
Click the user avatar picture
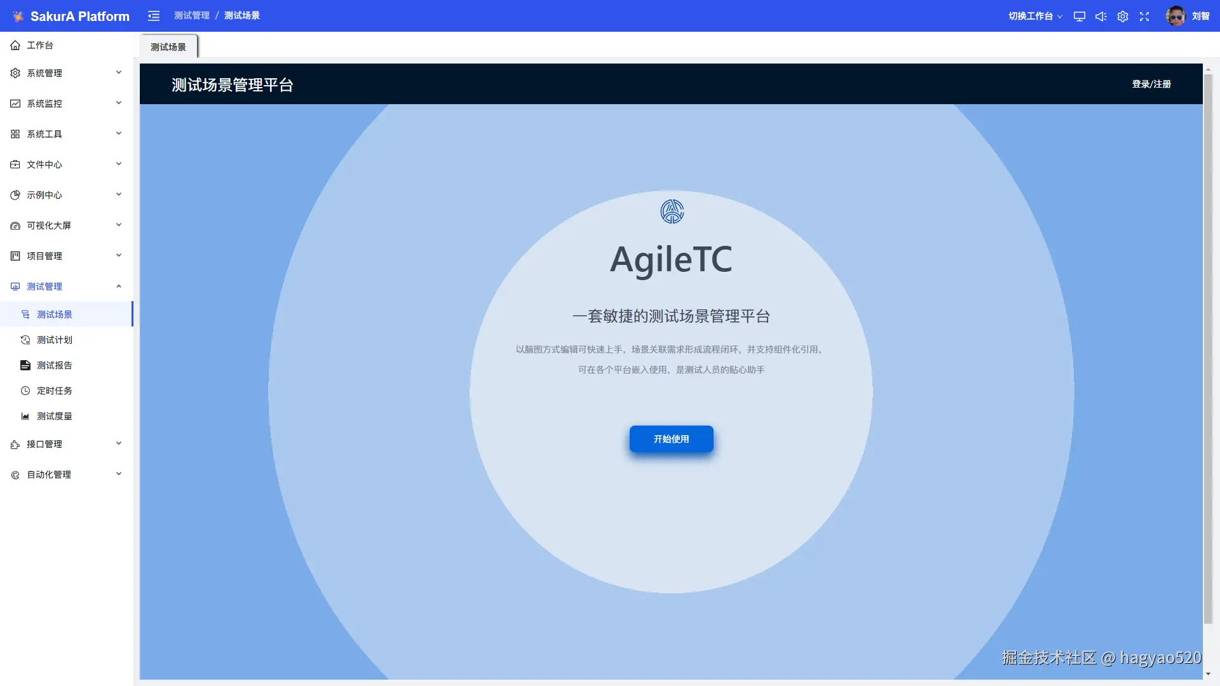pyautogui.click(x=1175, y=16)
